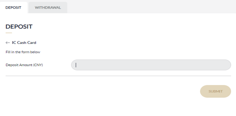Click the Deposit Amount (CNY) label

point(24,65)
